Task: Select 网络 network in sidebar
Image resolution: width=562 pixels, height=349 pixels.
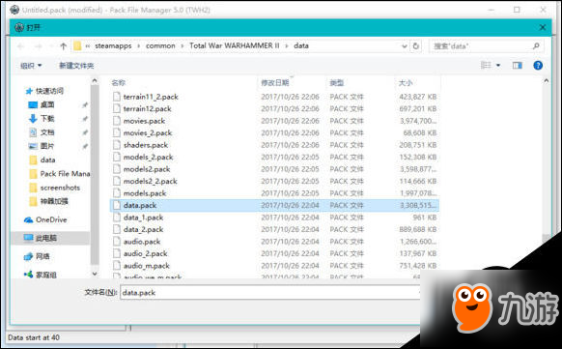Action: pyautogui.click(x=42, y=256)
